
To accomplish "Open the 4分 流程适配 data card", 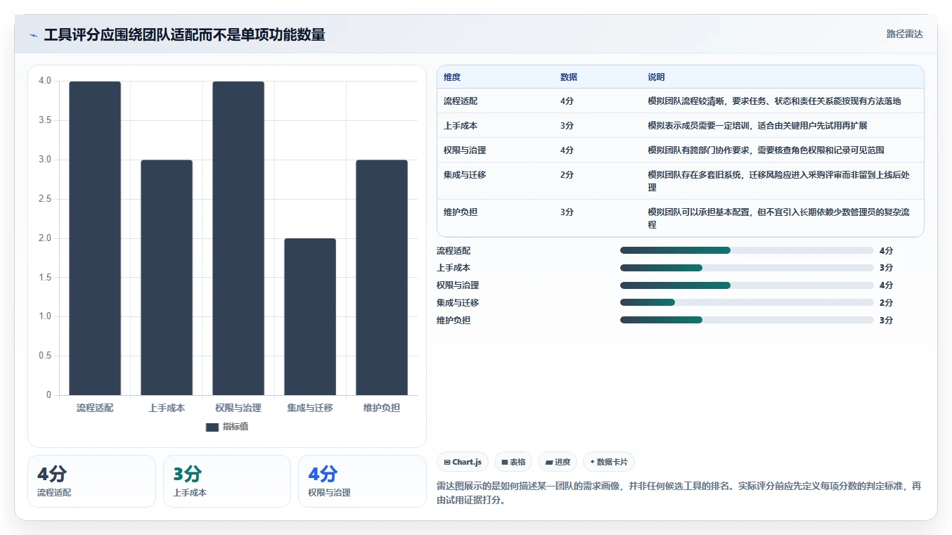I will point(91,481).
